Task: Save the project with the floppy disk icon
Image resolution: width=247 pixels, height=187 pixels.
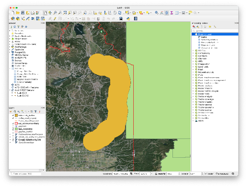Action: [x=23, y=13]
